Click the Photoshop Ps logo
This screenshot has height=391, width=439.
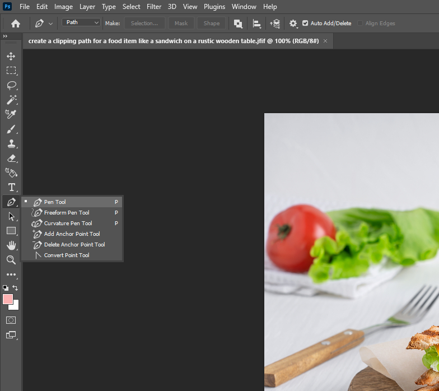pos(7,7)
